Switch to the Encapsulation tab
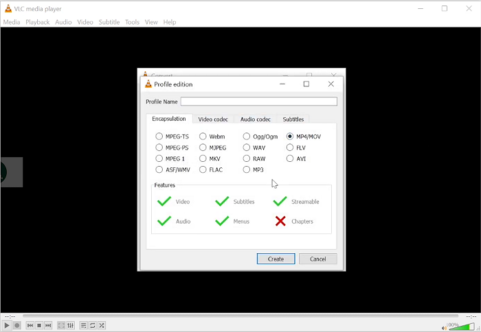Image resolution: width=481 pixels, height=332 pixels. (169, 119)
